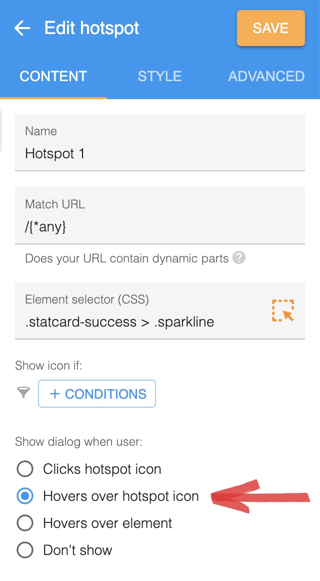The image size is (320, 581).
Task: Select the Don't show radio option
Action: tap(25, 550)
